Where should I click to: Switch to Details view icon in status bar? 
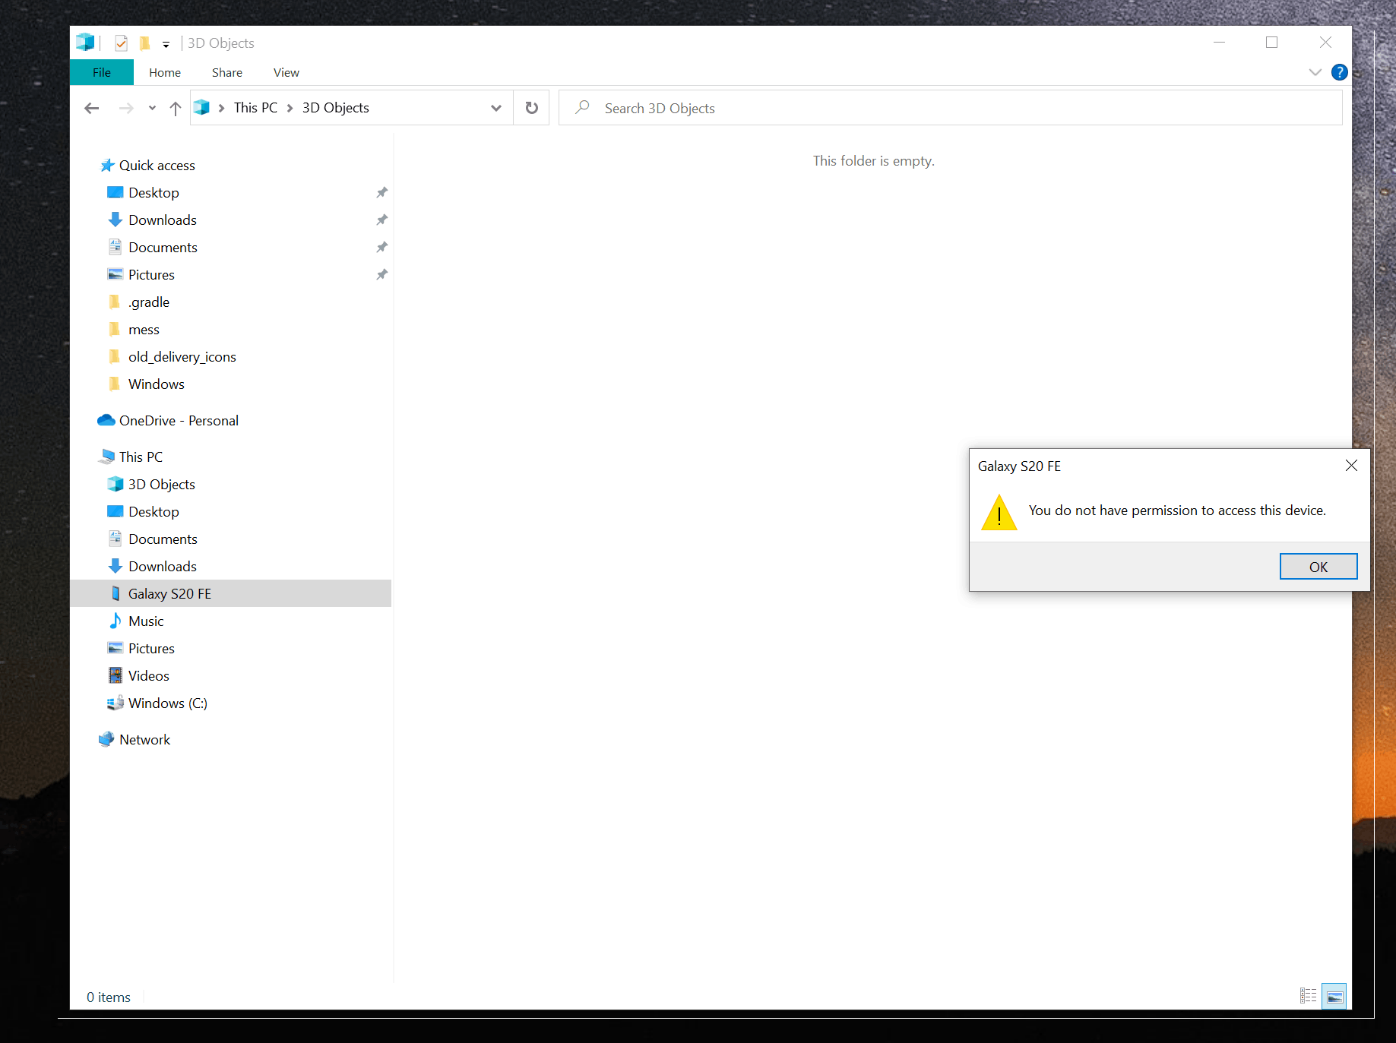(x=1308, y=995)
